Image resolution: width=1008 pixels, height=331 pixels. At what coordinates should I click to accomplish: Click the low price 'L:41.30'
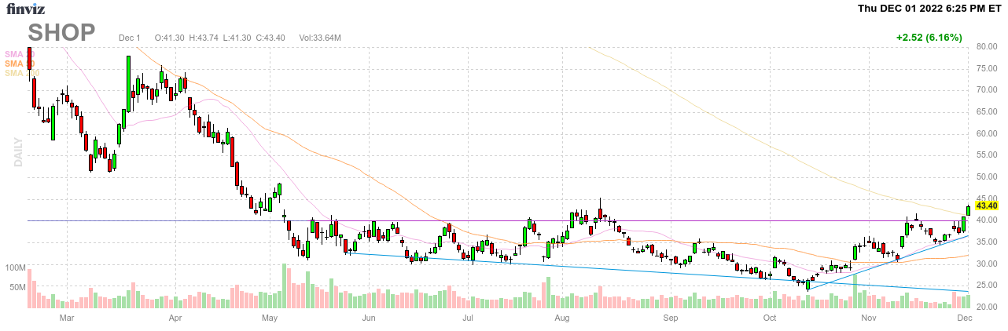(237, 38)
